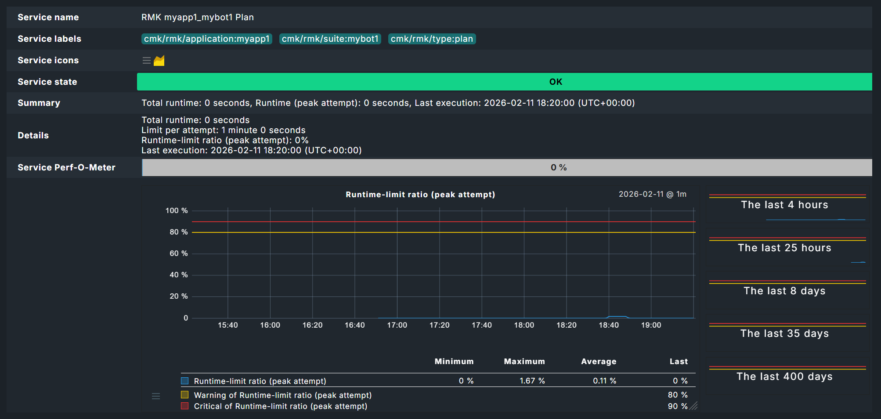Click the red Critical legend swatch

184,406
